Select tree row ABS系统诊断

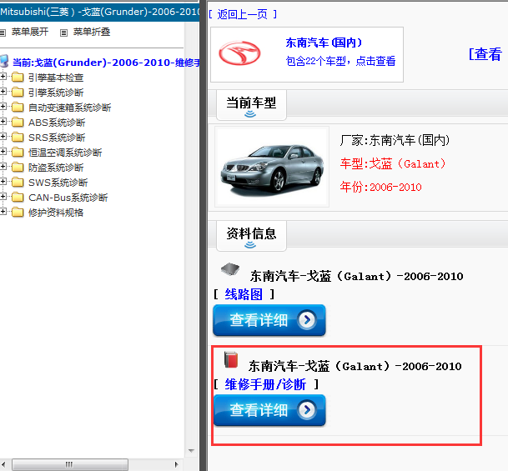[x=57, y=123]
